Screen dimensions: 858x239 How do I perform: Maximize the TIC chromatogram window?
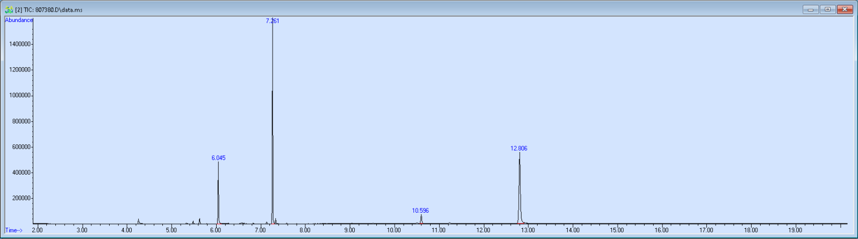pos(827,9)
